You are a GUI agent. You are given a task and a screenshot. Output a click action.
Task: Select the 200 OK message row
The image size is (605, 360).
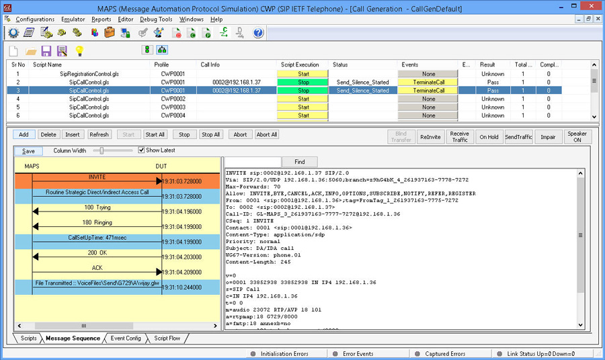click(117, 257)
